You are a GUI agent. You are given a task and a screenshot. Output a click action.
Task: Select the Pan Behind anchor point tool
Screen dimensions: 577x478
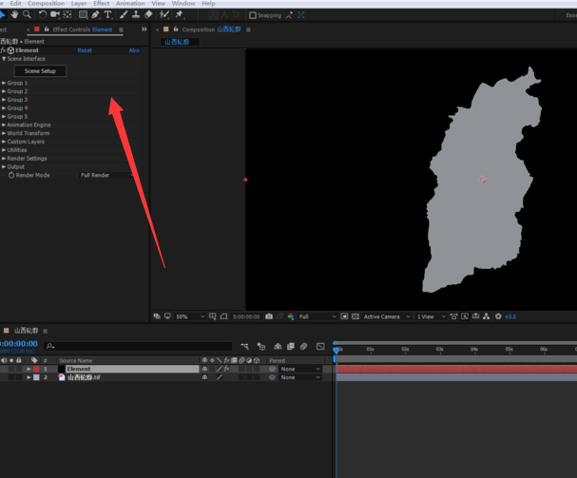pyautogui.click(x=67, y=14)
